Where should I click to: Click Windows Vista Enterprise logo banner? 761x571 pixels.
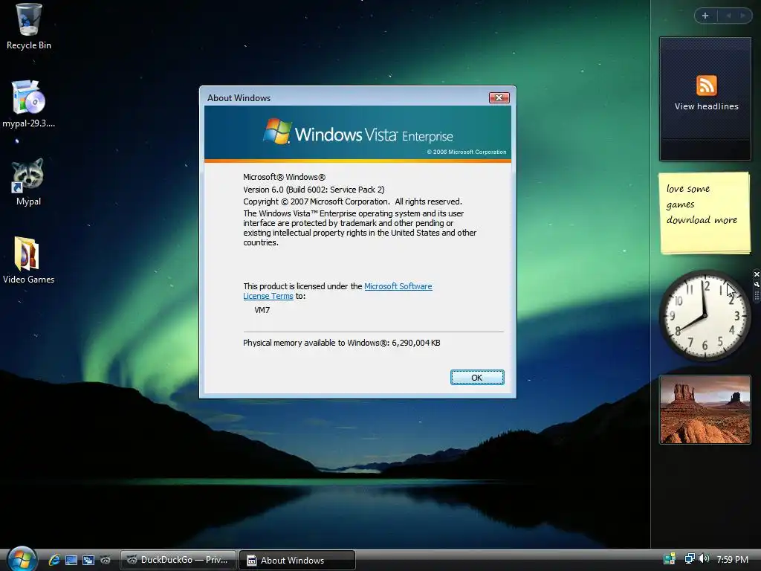pyautogui.click(x=357, y=134)
